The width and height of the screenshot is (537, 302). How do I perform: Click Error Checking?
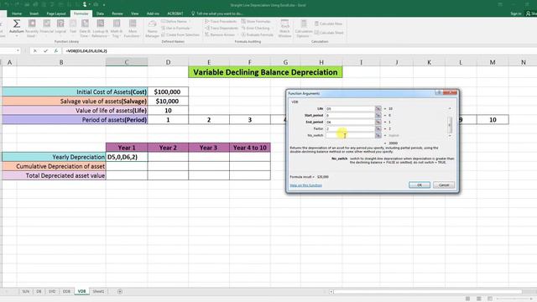256,28
